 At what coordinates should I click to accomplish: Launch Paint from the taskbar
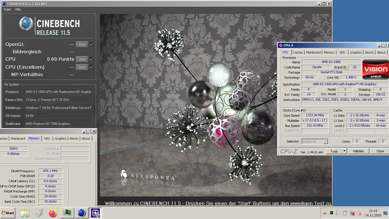(39, 213)
